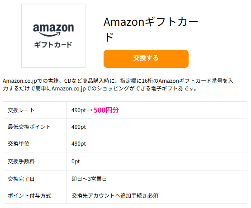Click the ギフトカード text under the logo

pos(53,45)
